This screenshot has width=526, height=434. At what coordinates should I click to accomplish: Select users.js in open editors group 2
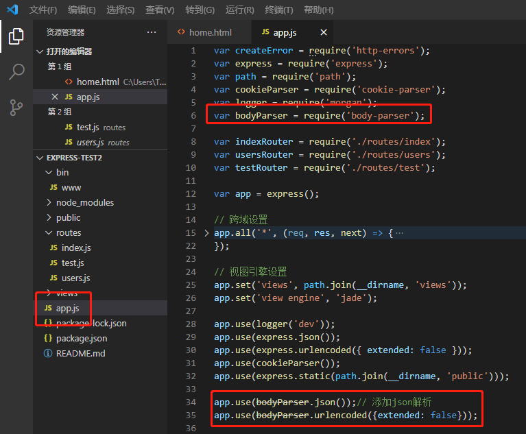click(x=100, y=142)
